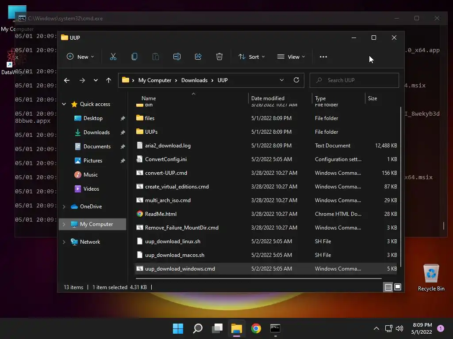Show hidden tray icons chevron
This screenshot has height=339, width=453.
point(376,328)
